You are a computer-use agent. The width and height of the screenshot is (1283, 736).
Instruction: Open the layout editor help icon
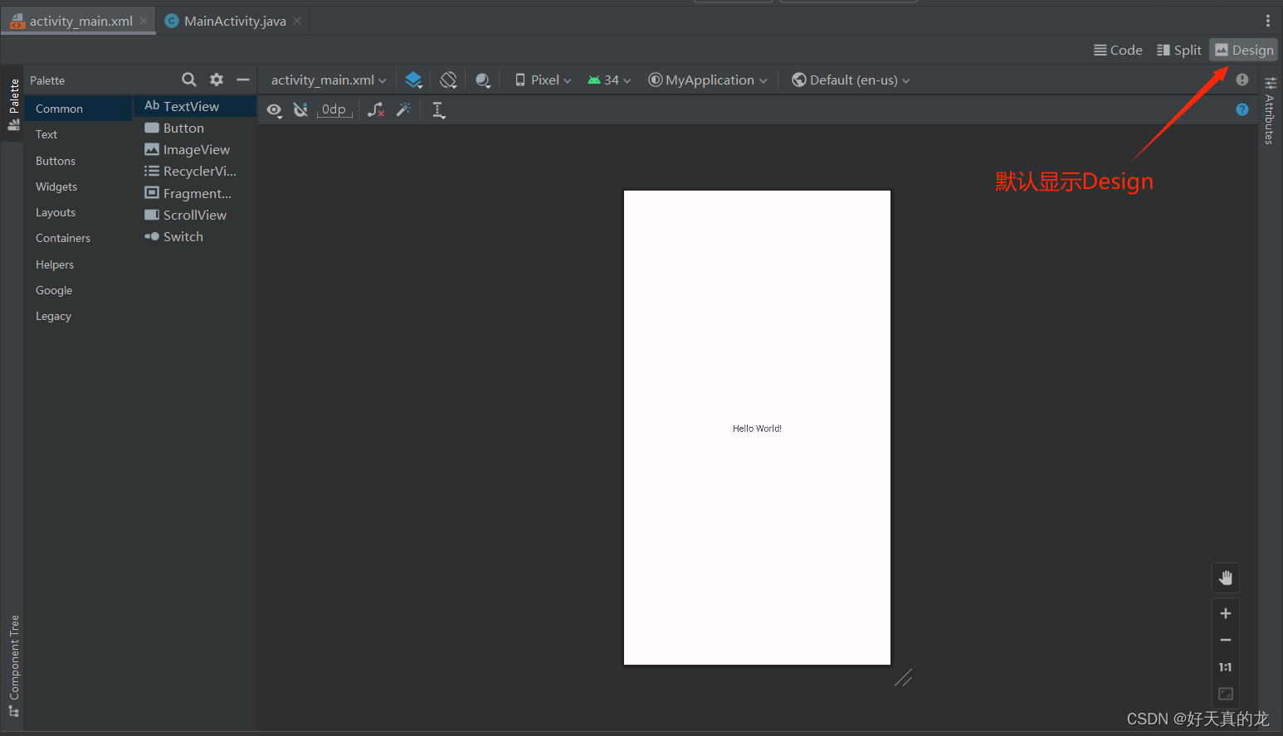[1242, 109]
